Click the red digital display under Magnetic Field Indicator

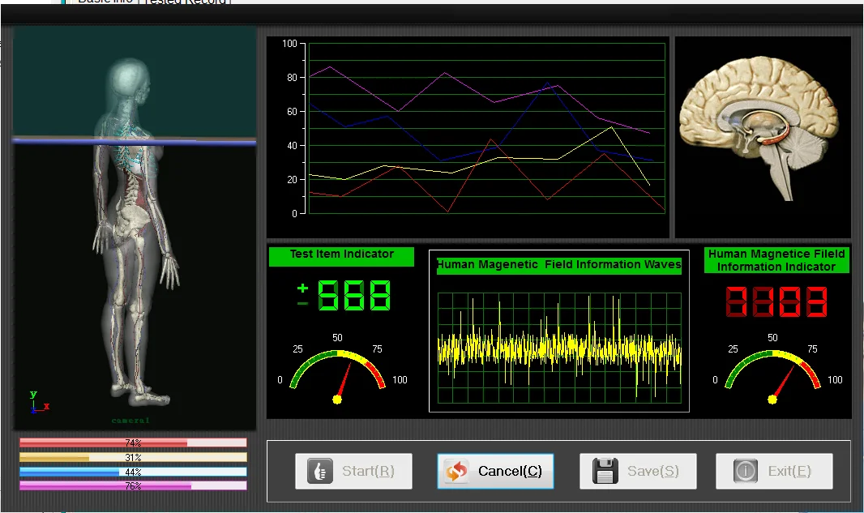coord(776,301)
